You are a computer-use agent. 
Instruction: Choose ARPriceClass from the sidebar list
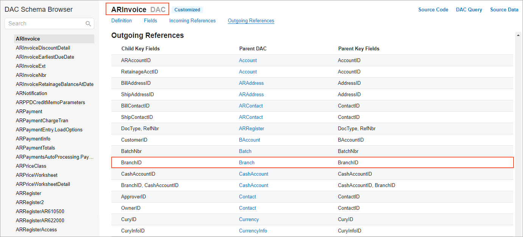(x=31, y=166)
